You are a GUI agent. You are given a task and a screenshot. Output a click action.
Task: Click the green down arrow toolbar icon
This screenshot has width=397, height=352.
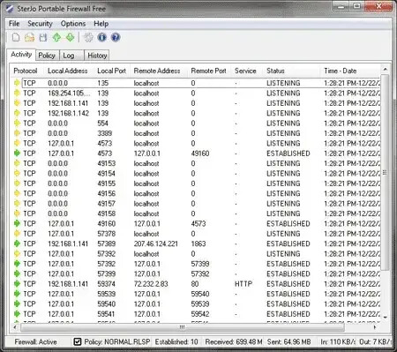coord(70,37)
